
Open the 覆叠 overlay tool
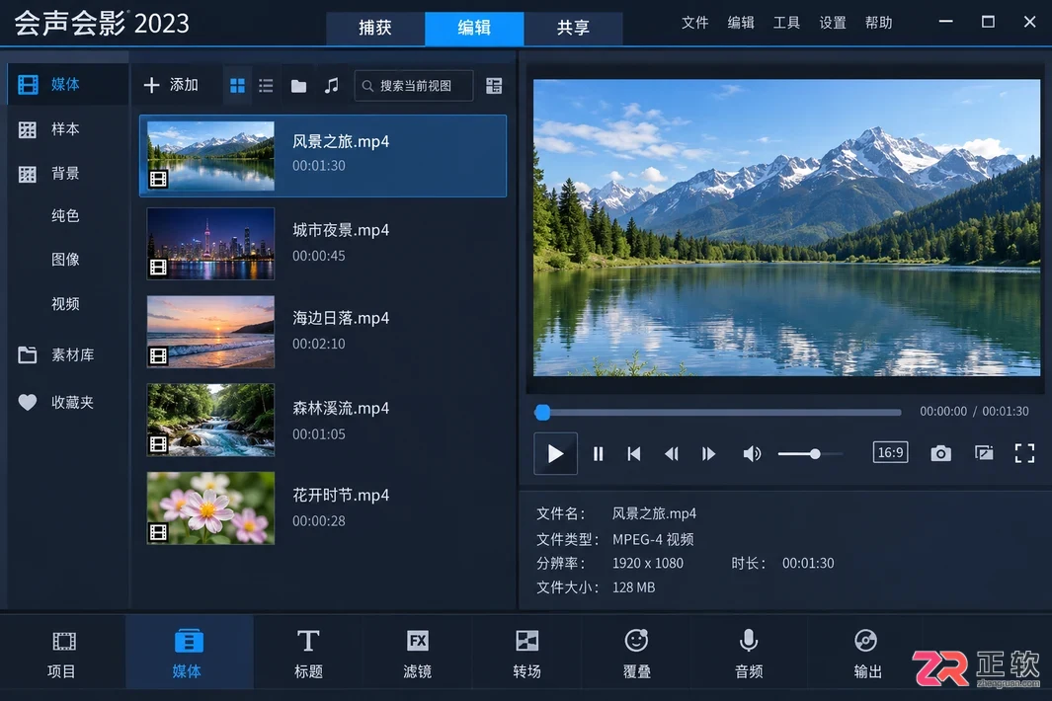click(636, 653)
